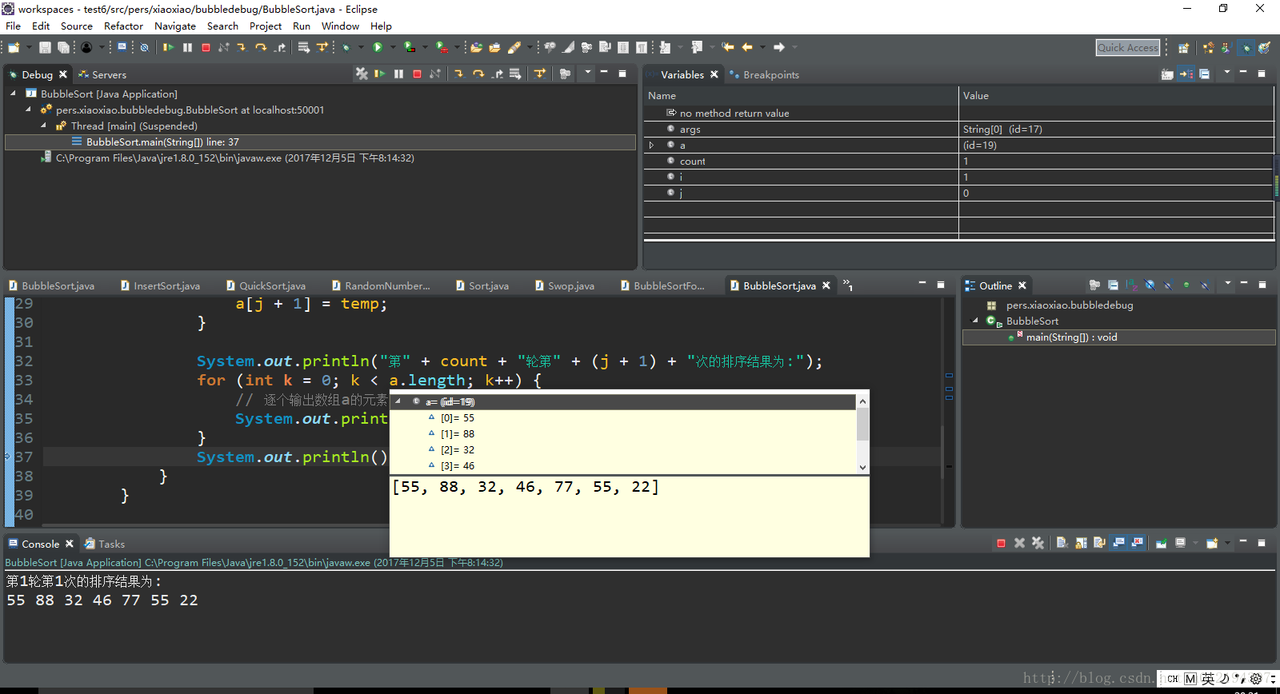The height and width of the screenshot is (694, 1280).
Task: Click the Open Perspective icon beside Quick Access
Action: coord(1184,47)
